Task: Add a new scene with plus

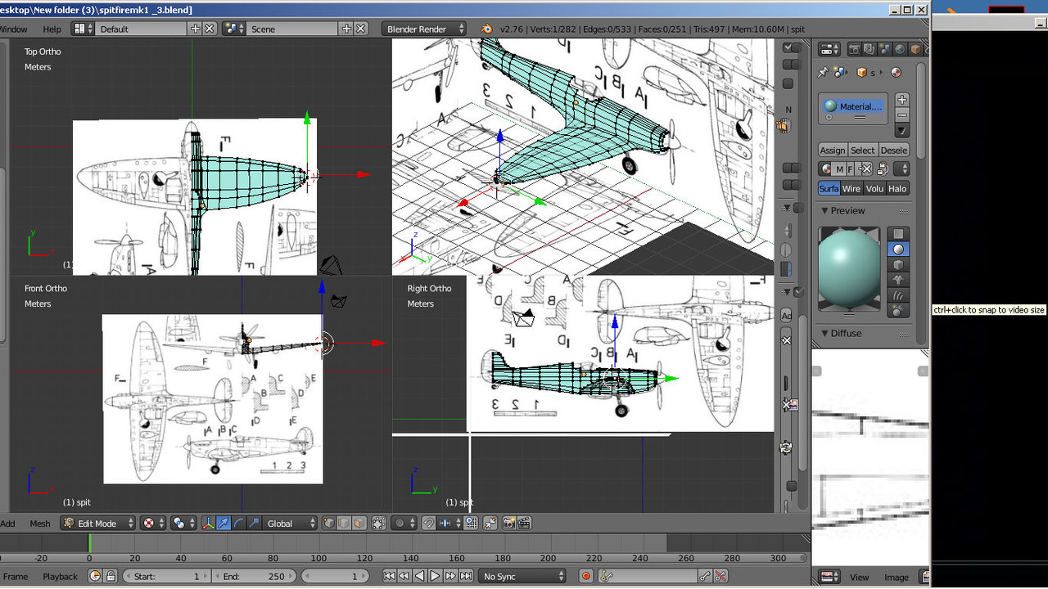Action: click(x=346, y=29)
